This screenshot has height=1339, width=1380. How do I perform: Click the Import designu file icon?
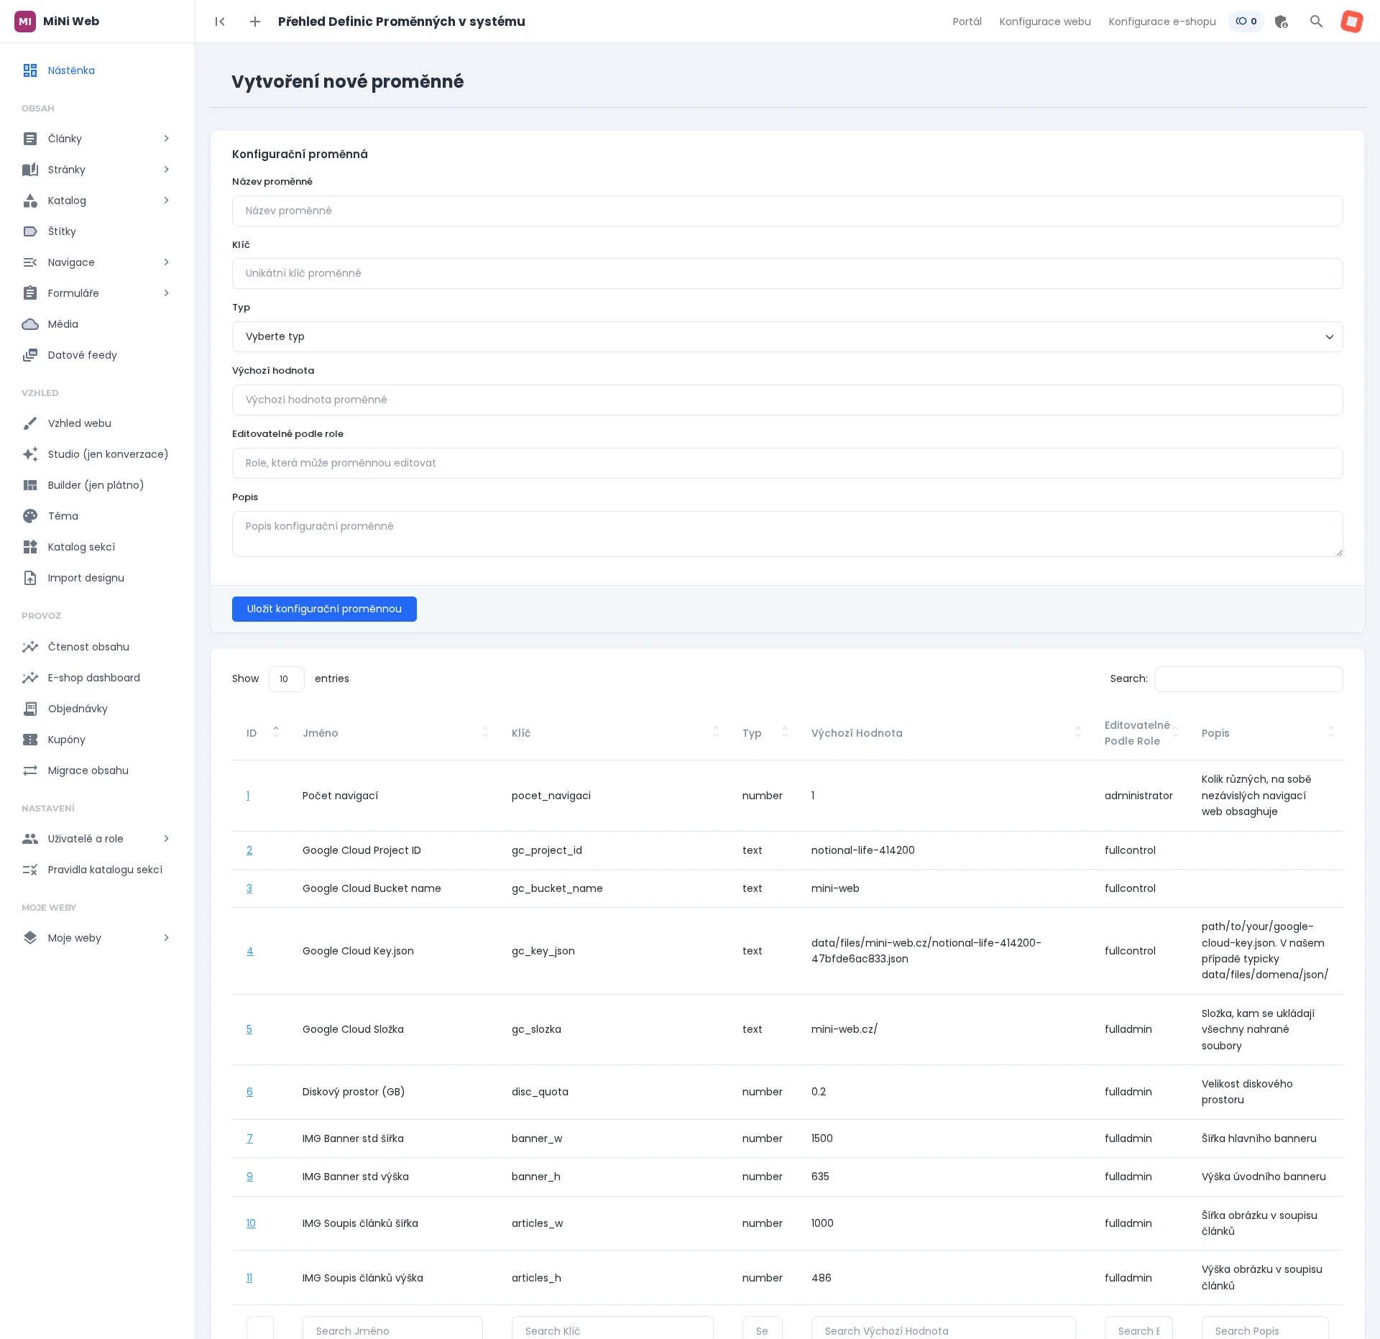point(30,578)
